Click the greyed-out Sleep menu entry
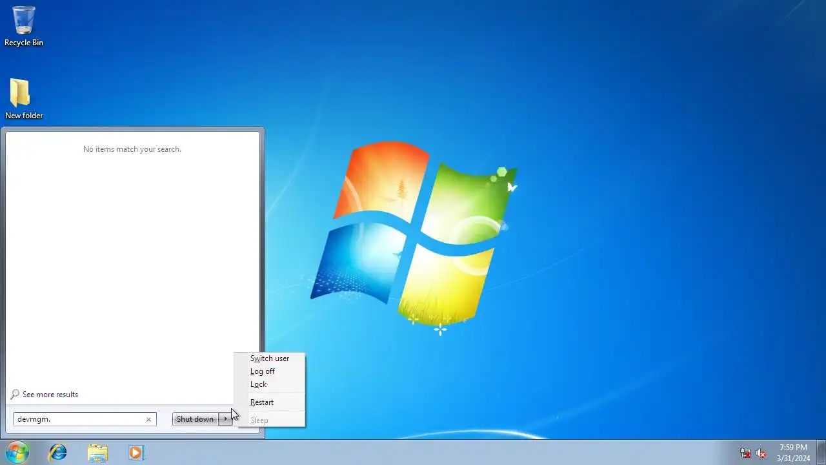This screenshot has height=465, width=826. point(270,420)
